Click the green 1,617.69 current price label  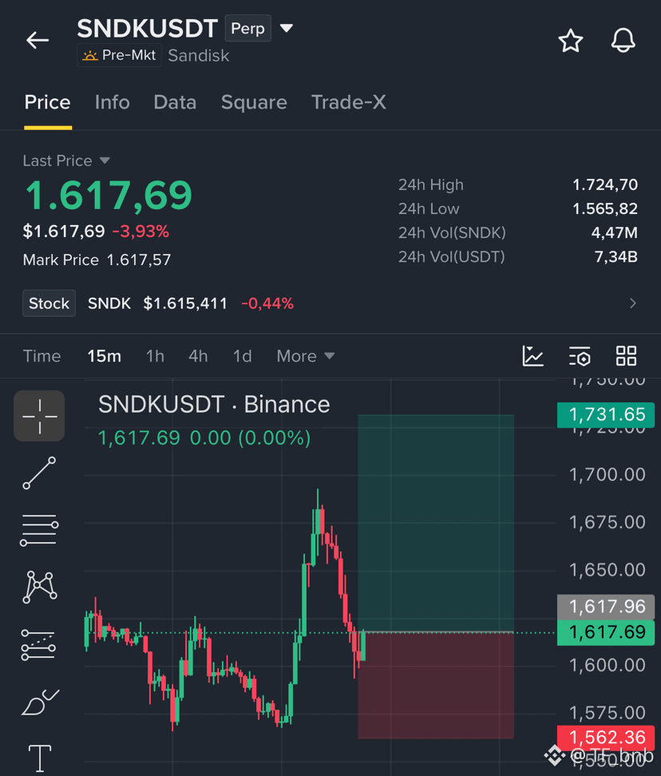pyautogui.click(x=606, y=632)
